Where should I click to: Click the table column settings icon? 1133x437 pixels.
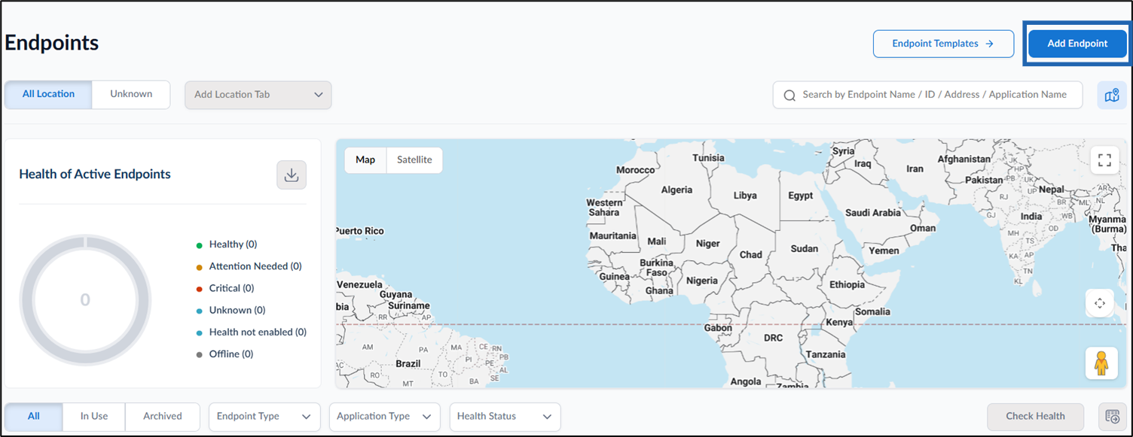tap(1112, 416)
